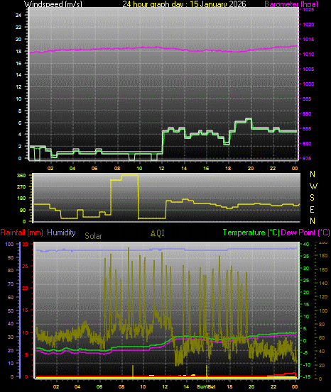Screen dimensions: 331x392
Task: Click barometer axis value "980"
Action: click(307, 143)
